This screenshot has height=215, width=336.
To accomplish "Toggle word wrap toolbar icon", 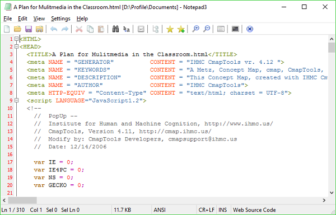I will (141, 29).
